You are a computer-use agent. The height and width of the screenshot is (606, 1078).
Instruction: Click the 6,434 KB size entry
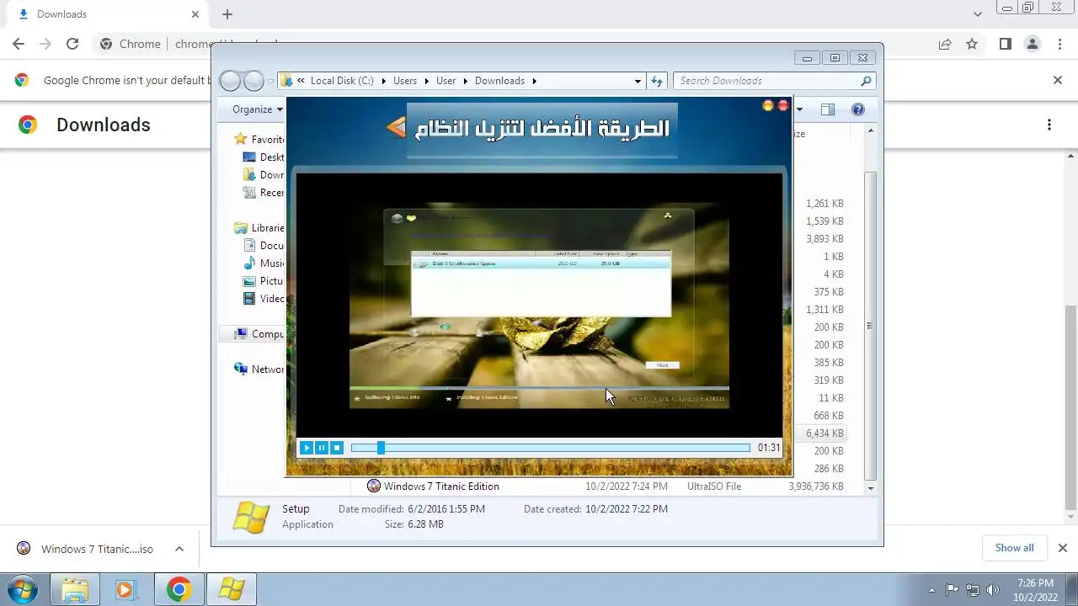click(x=825, y=433)
